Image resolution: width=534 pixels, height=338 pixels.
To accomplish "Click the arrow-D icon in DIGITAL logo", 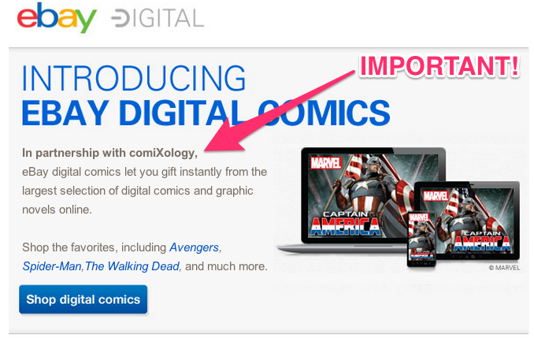I will [121, 18].
